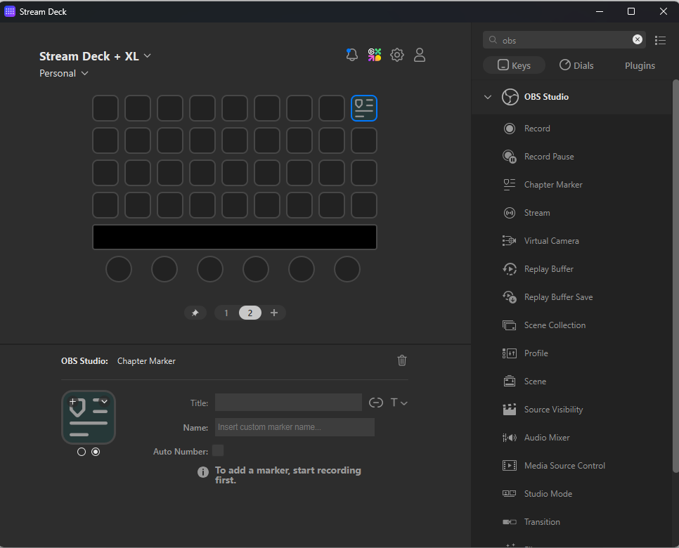Open Stream Deck preferences gear icon

[397, 55]
